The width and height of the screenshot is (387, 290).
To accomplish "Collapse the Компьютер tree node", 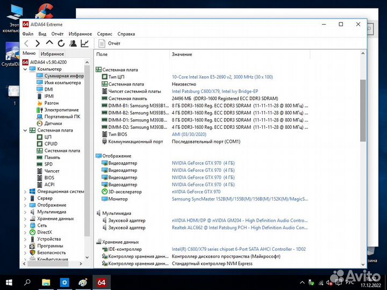I will click(25, 69).
